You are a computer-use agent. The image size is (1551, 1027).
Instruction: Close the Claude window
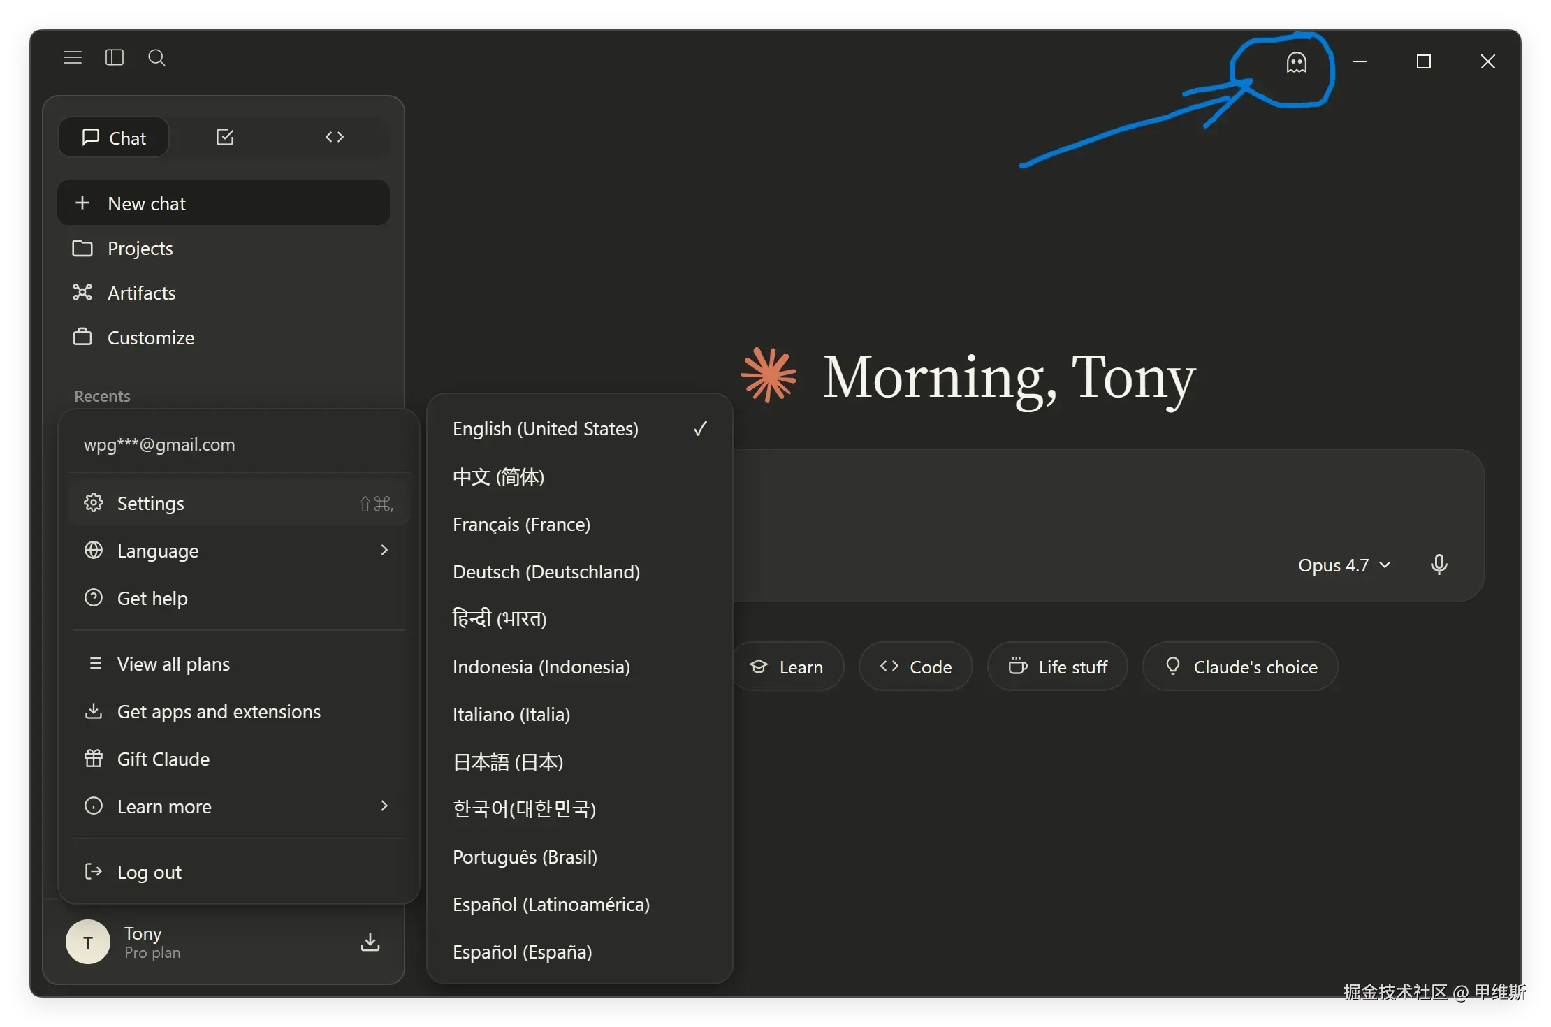point(1488,61)
